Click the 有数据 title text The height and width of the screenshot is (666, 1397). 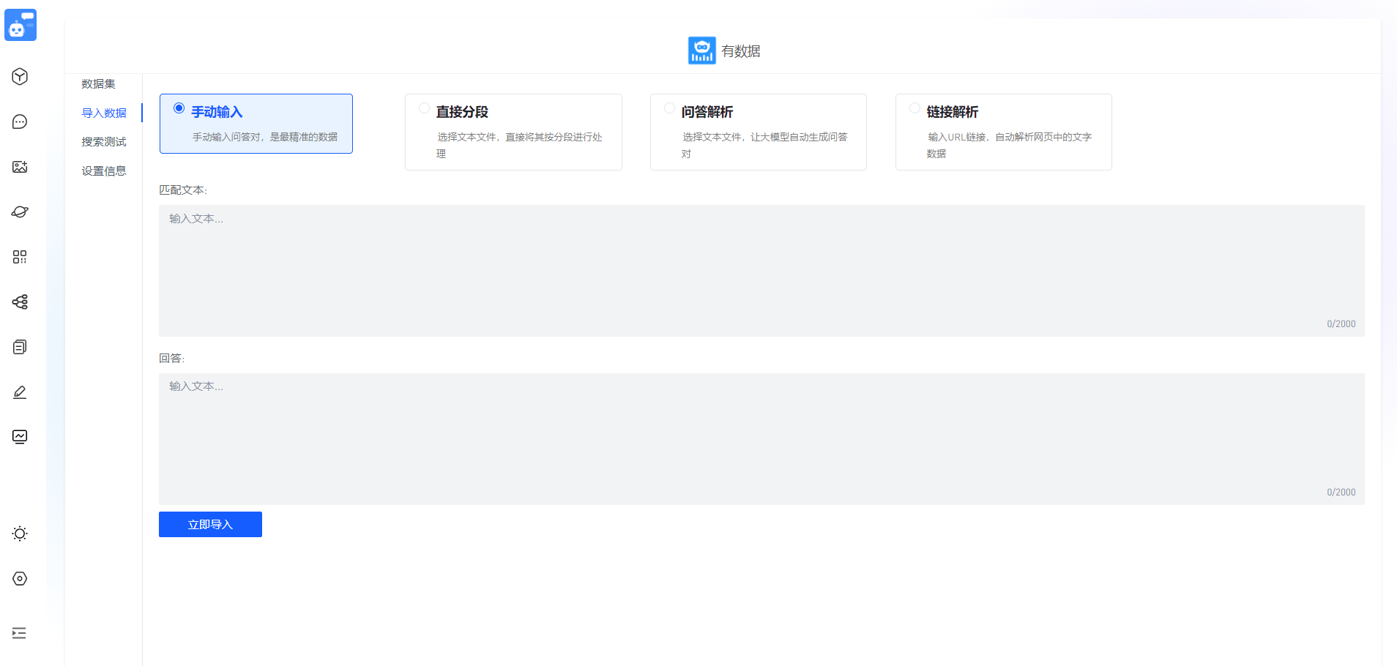point(741,51)
